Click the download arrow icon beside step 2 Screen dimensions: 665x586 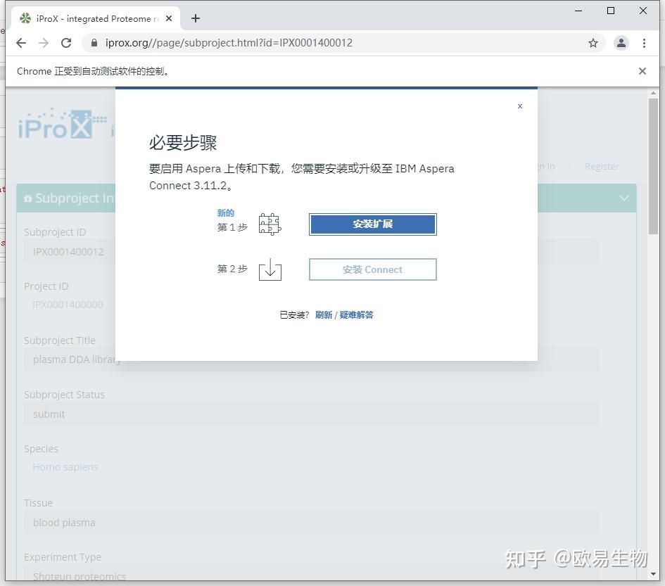tap(270, 268)
